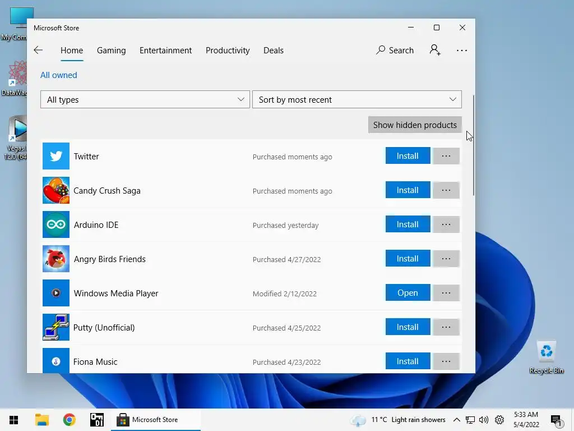Select the Vegas 12.0 desktop shortcut
Viewport: 574px width, 431px height.
[15, 138]
